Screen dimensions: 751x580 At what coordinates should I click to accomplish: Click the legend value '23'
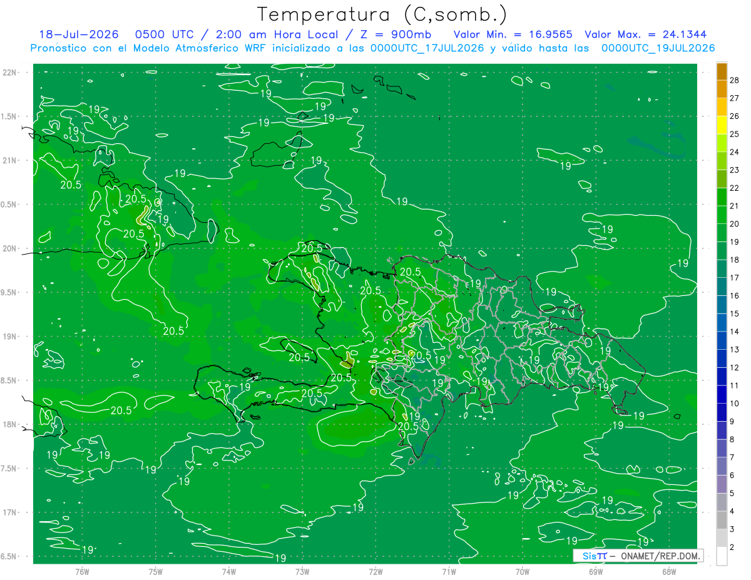click(735, 170)
